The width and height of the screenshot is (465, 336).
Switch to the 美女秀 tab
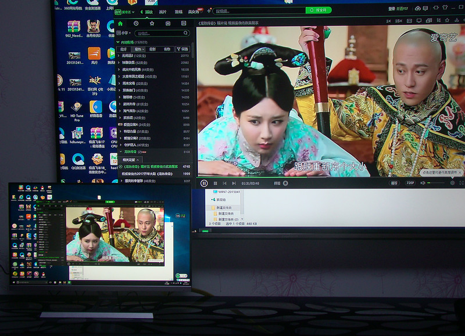(194, 12)
